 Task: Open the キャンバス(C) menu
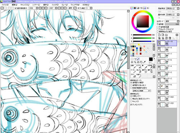tap(25, 5)
